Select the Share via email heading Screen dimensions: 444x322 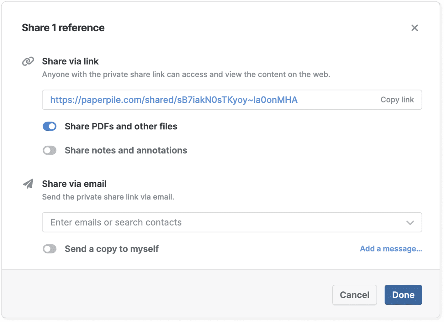[x=74, y=184]
